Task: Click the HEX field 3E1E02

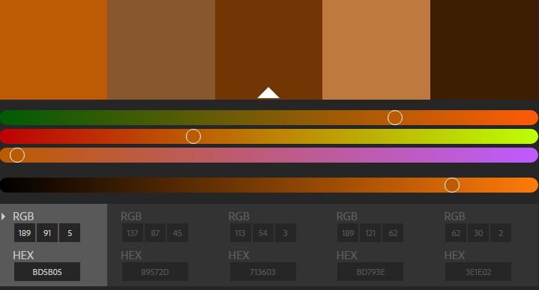Action: pos(478,272)
